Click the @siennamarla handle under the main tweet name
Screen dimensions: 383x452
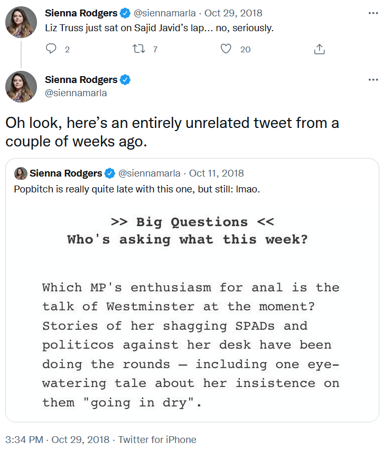76,93
